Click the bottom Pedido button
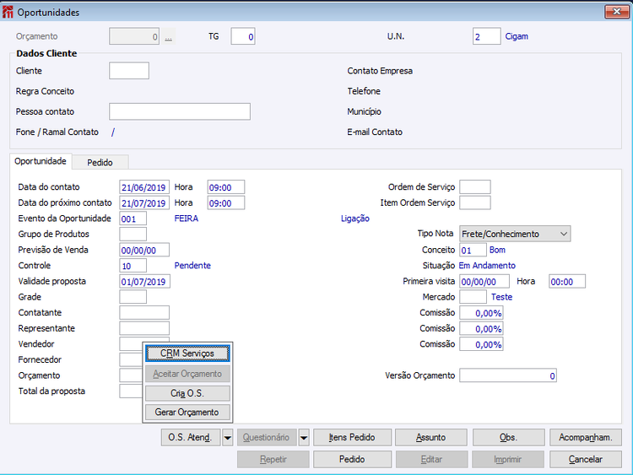This screenshot has width=633, height=475. tap(352, 459)
